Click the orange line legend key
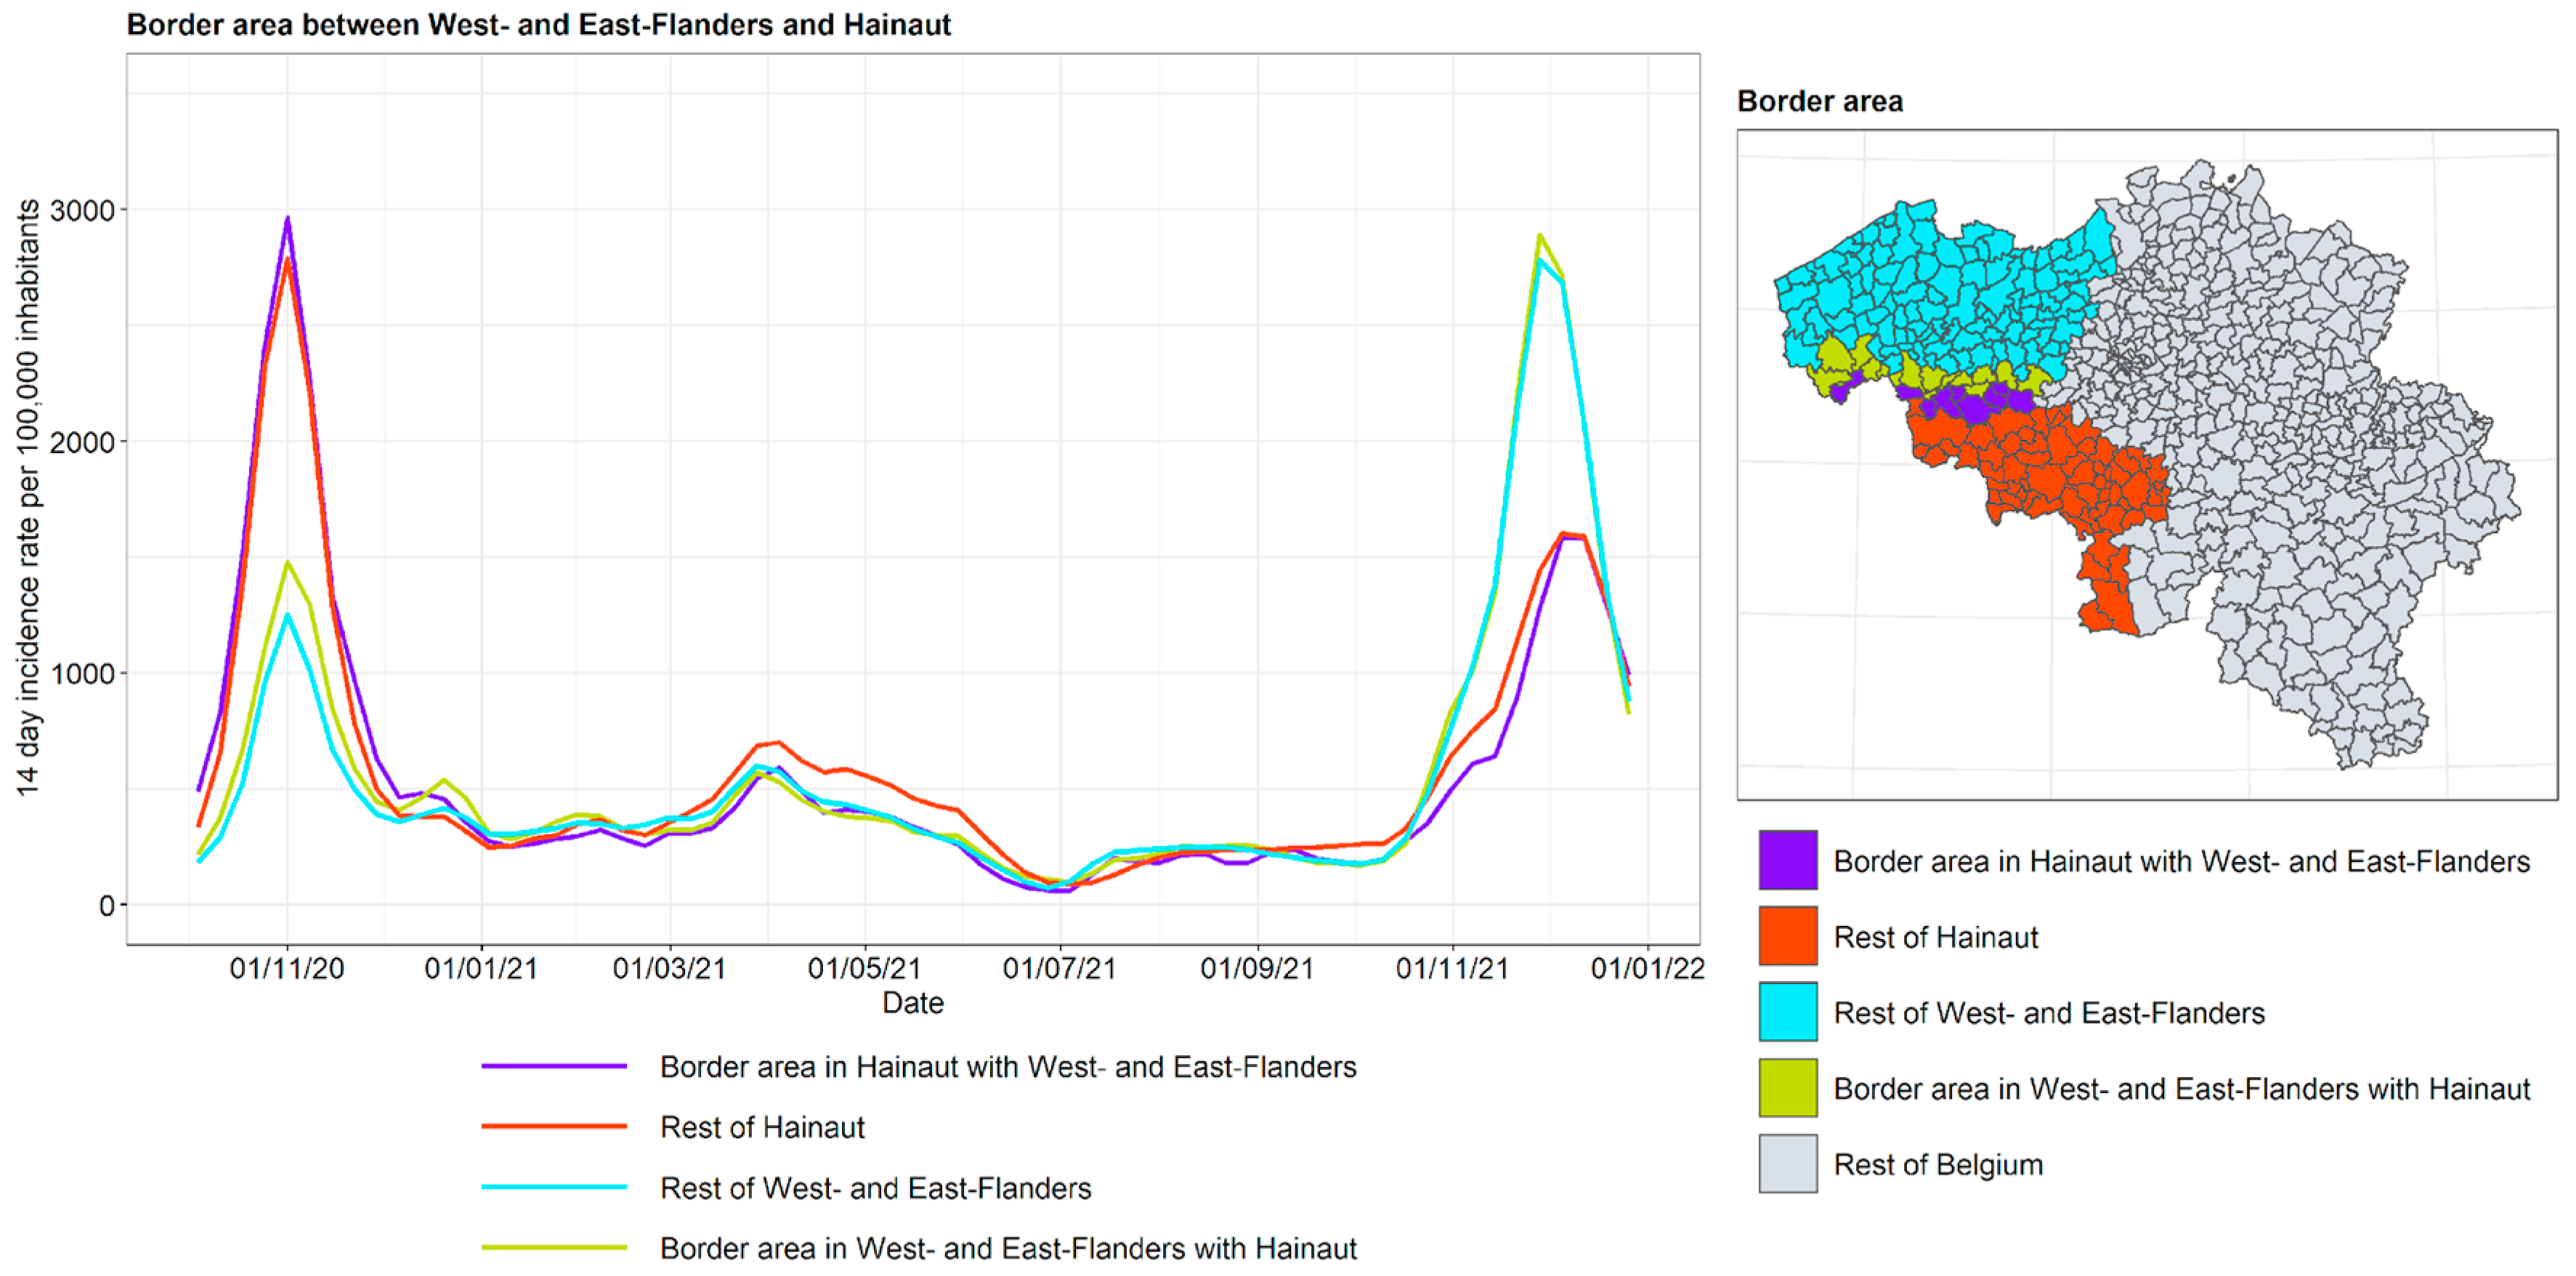Image resolution: width=2576 pixels, height=1276 pixels. (554, 1127)
